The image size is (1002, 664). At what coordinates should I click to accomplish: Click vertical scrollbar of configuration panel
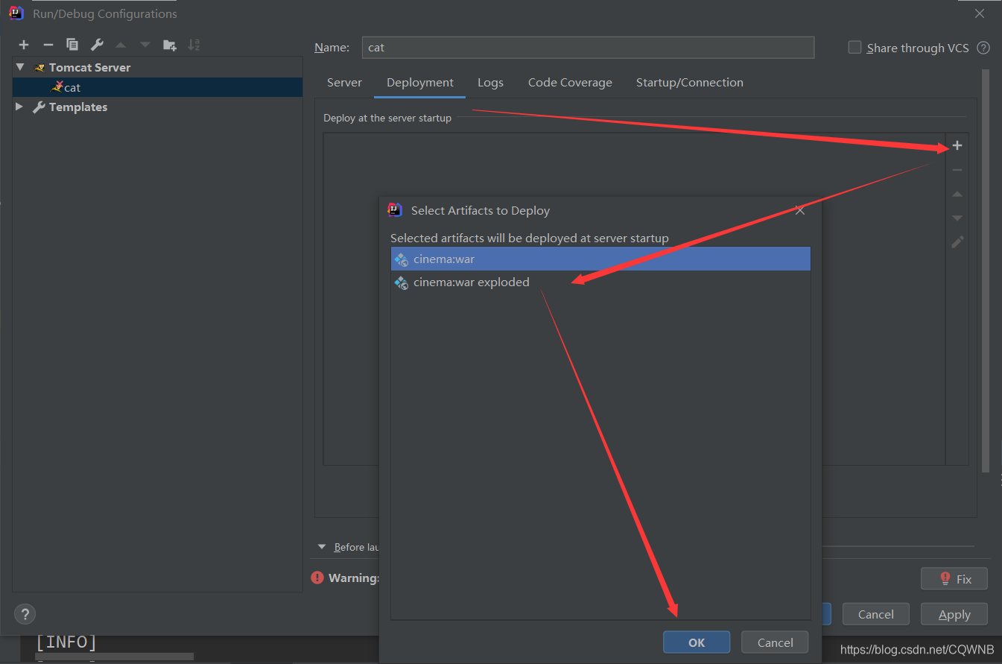986,270
